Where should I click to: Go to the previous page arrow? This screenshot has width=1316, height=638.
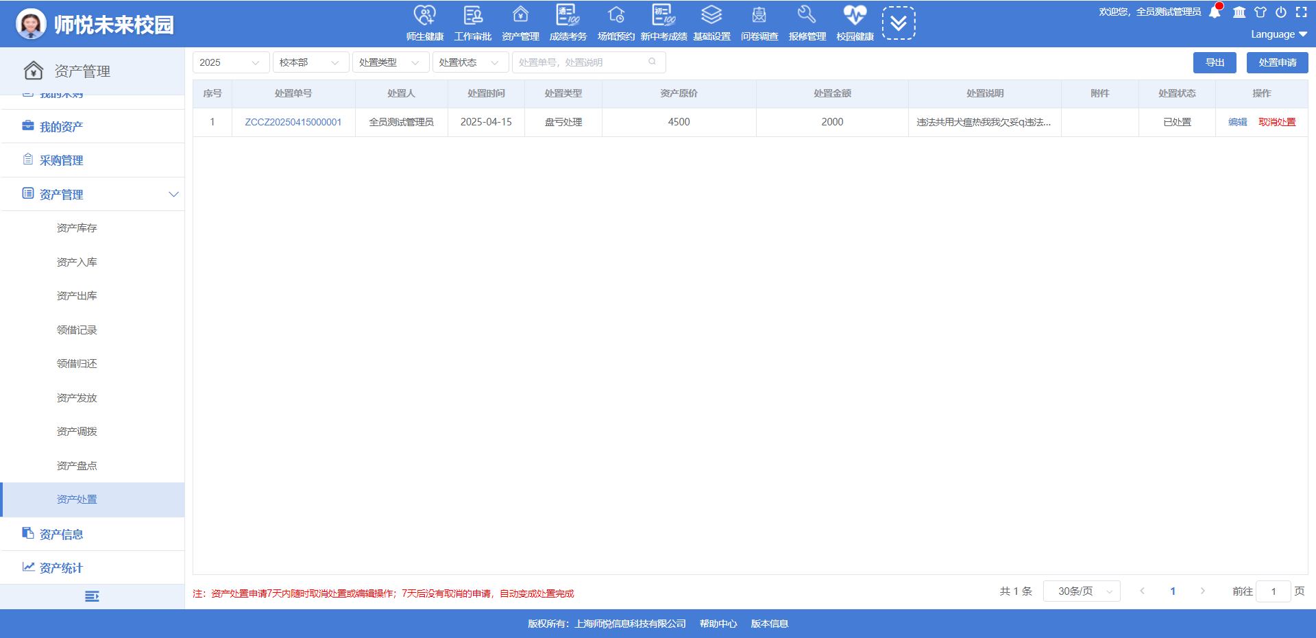click(1142, 591)
